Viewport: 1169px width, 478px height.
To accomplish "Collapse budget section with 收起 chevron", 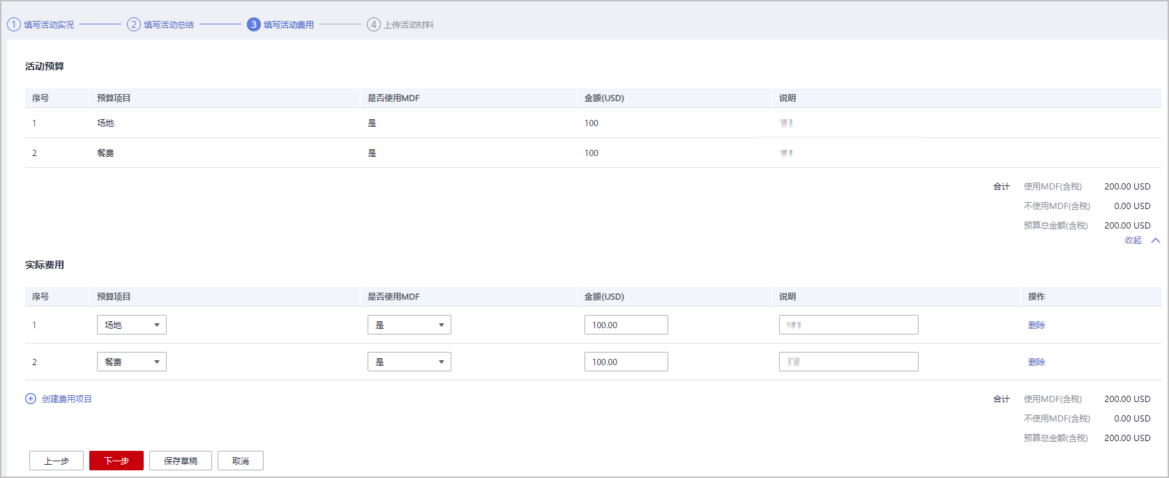I will pos(1155,240).
